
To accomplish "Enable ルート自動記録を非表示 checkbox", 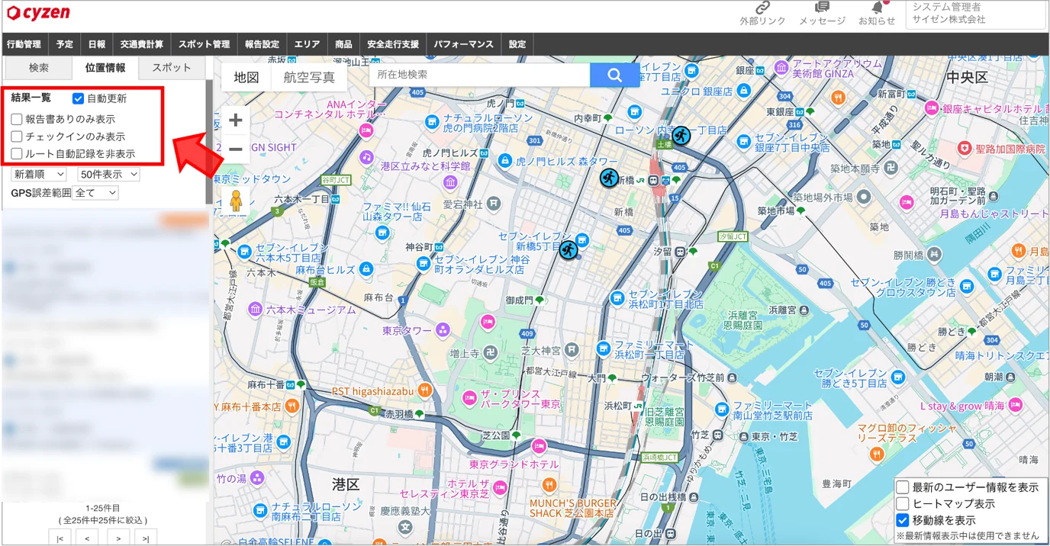I will click(x=17, y=153).
